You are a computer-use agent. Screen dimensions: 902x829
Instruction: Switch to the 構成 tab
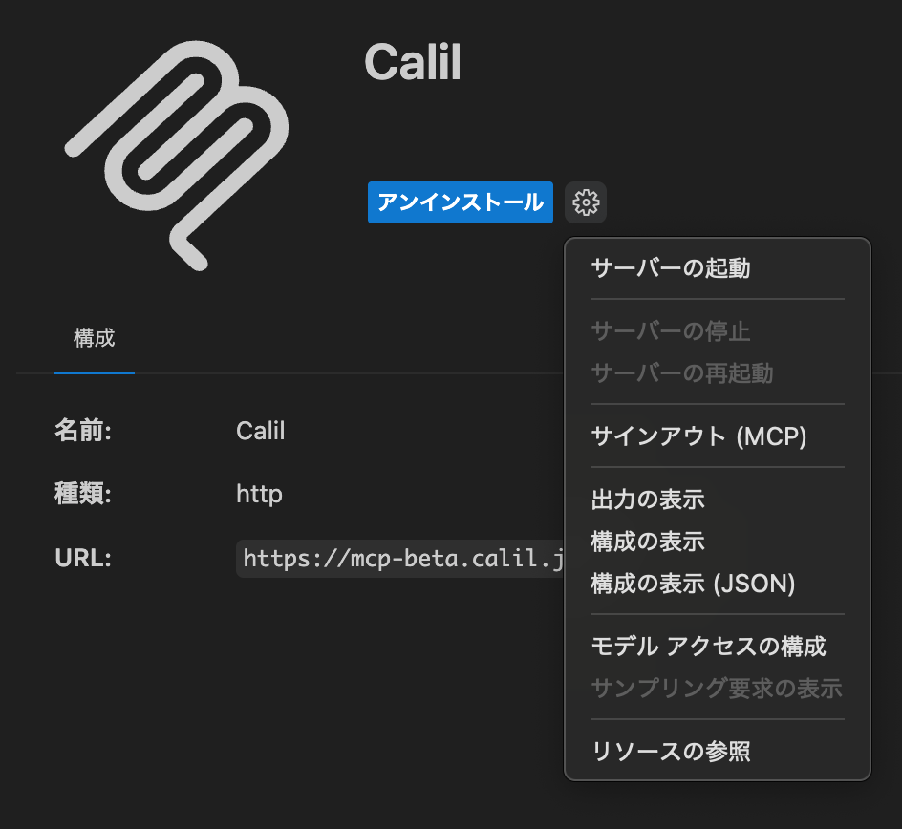(94, 338)
